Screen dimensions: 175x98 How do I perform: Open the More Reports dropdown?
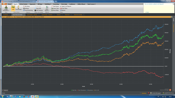tap(47, 8)
